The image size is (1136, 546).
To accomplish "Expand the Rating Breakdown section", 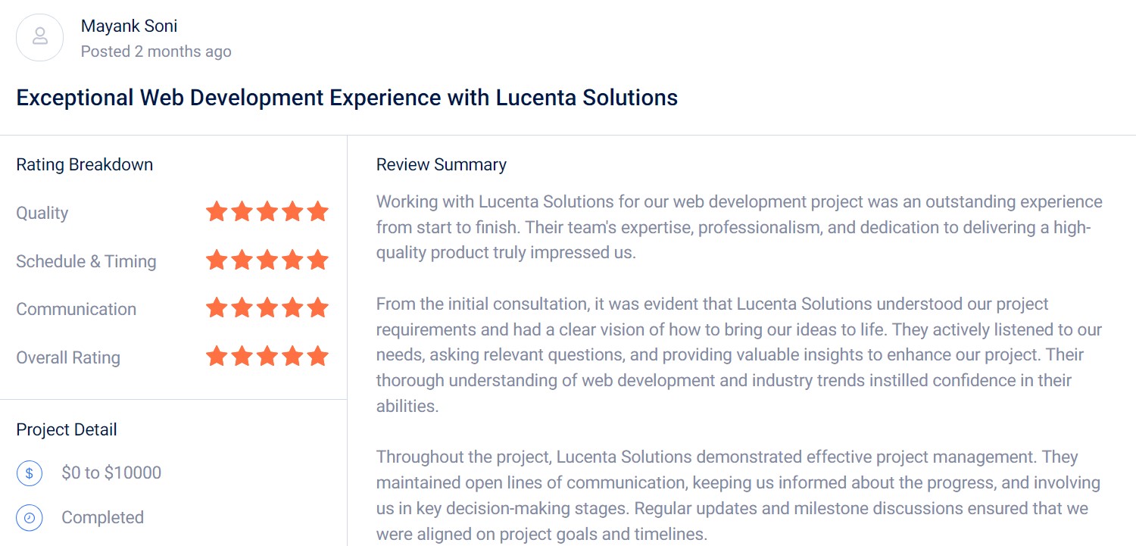I will [84, 164].
